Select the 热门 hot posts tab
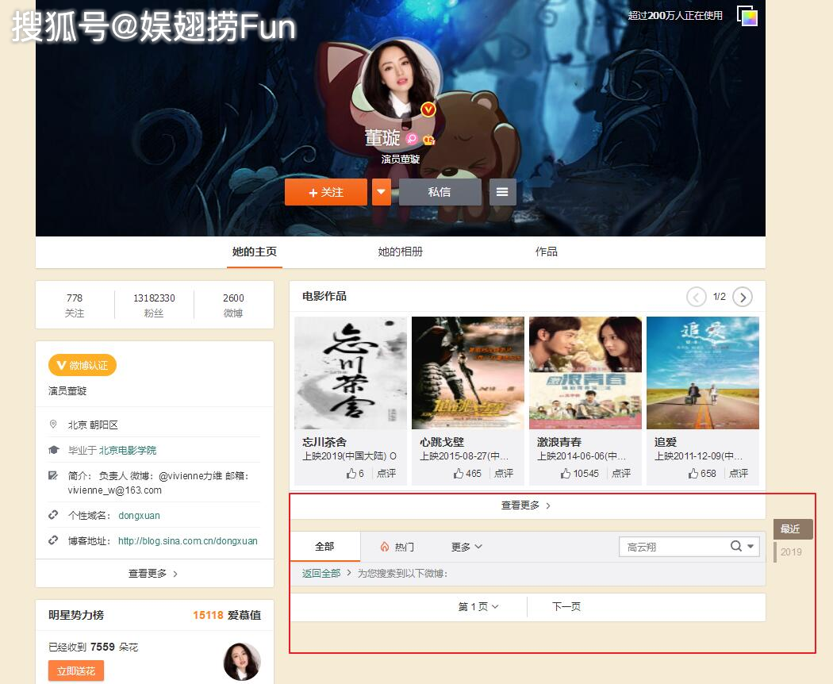 [397, 547]
